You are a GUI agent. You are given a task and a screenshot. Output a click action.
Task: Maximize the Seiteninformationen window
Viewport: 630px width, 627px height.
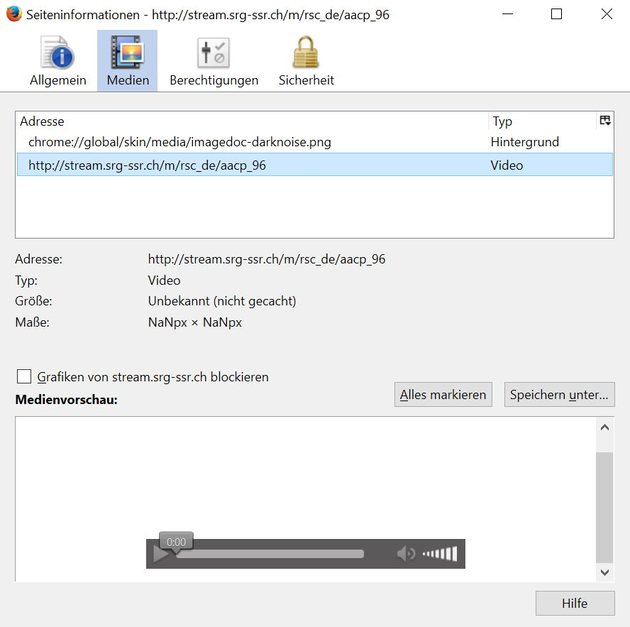click(x=556, y=14)
